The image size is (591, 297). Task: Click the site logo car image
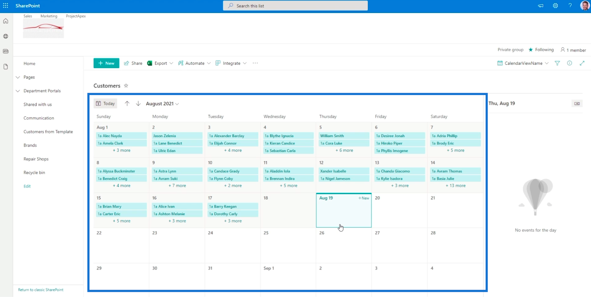pos(43,28)
